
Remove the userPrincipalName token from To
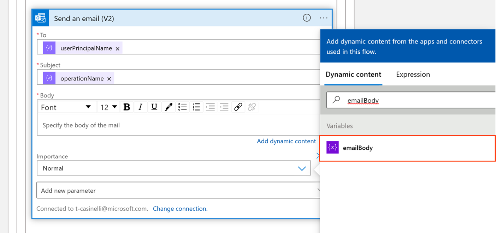click(x=118, y=49)
